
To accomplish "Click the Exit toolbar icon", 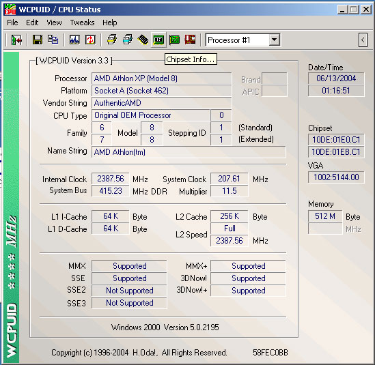I will point(16,40).
